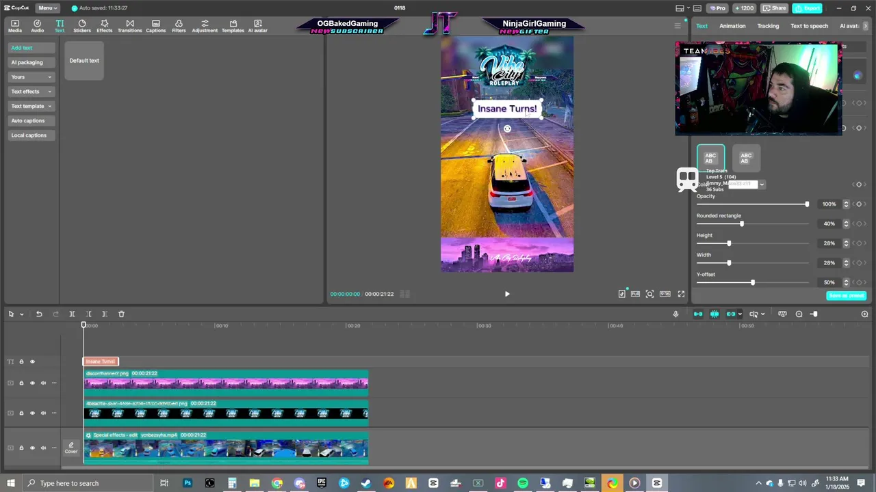Image resolution: width=876 pixels, height=492 pixels.
Task: Switch to the Text to speech tab
Action: 809,26
